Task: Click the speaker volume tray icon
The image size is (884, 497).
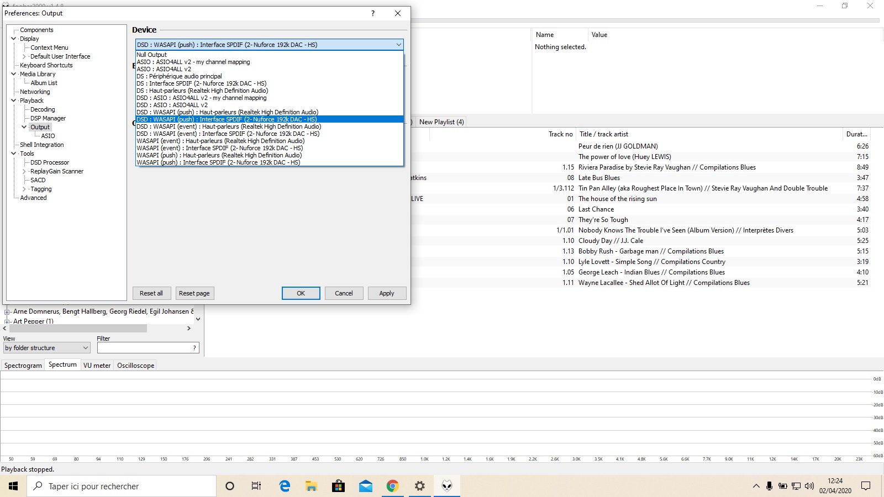Action: tap(809, 486)
